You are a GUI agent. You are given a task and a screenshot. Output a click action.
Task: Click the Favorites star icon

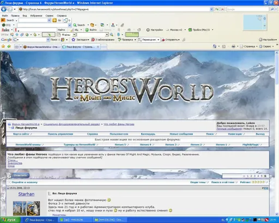coord(3,46)
